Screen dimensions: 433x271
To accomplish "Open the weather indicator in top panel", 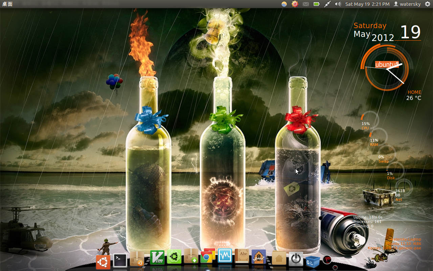I will pyautogui.click(x=284, y=4).
